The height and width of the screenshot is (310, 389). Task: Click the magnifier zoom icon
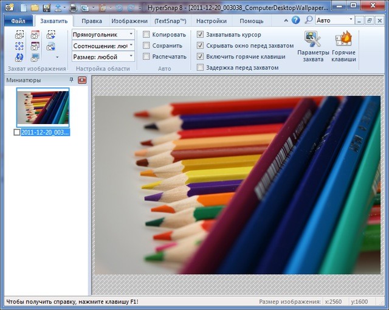[x=309, y=20]
